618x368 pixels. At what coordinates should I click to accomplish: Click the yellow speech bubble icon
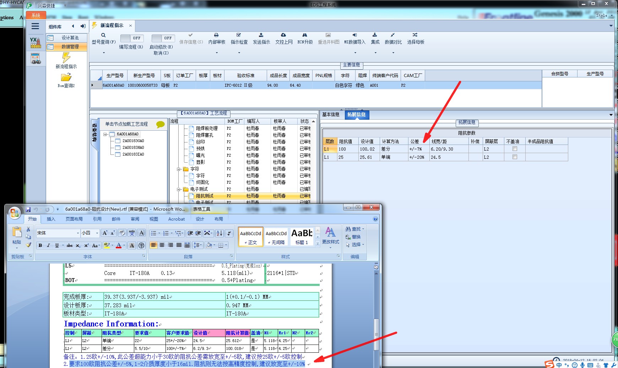point(161,124)
